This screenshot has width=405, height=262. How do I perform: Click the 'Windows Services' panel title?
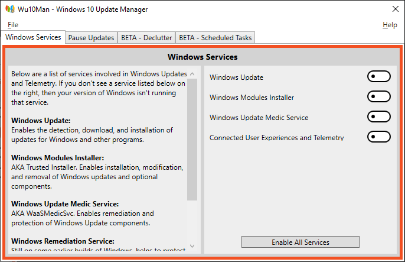(203, 57)
